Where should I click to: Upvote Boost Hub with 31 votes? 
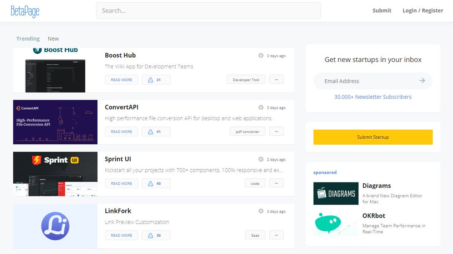pyautogui.click(x=156, y=80)
